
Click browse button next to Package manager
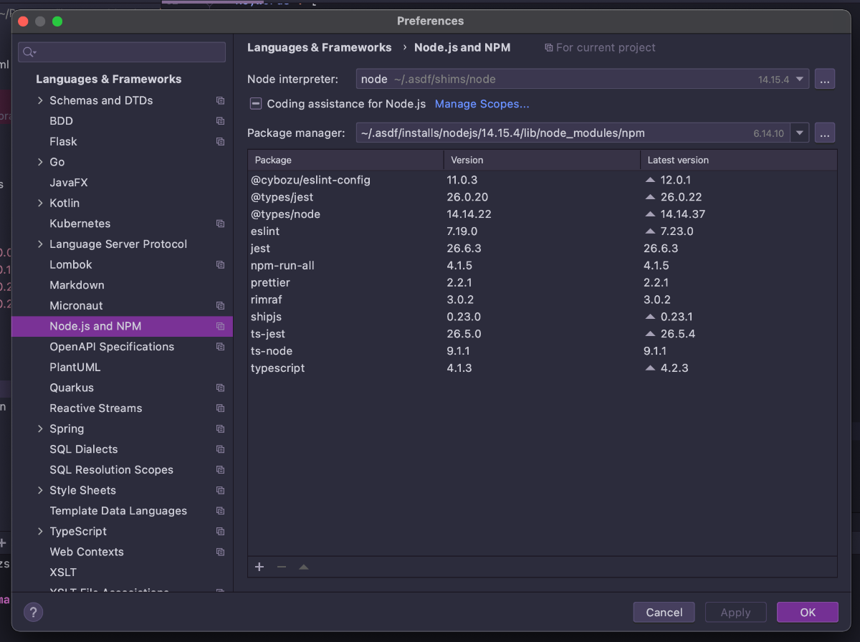point(825,133)
